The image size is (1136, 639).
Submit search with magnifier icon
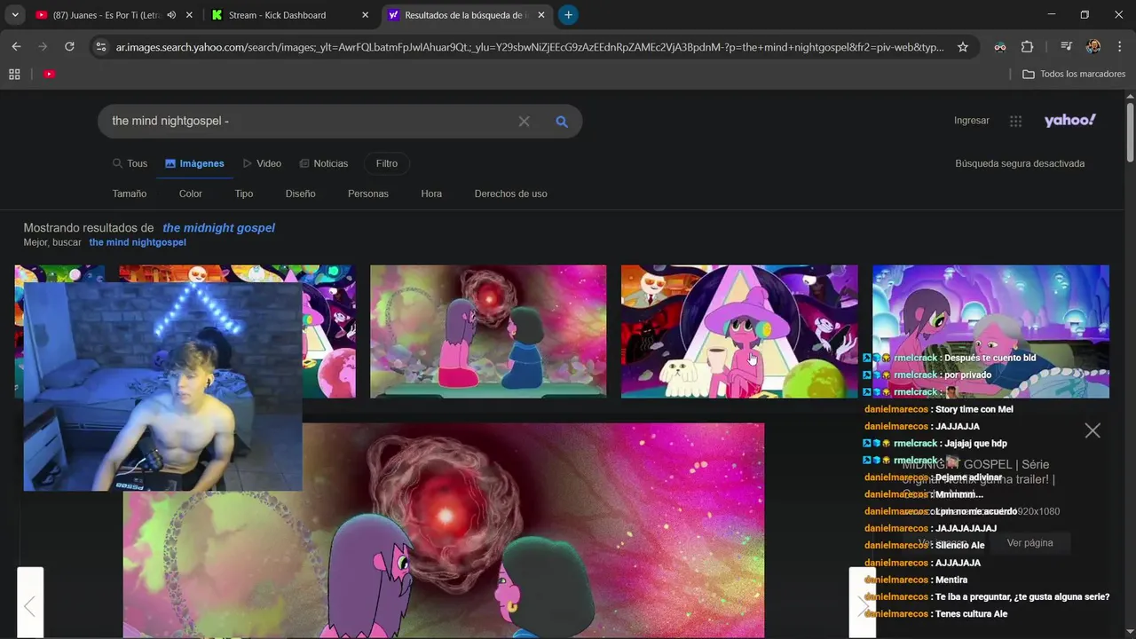click(561, 122)
